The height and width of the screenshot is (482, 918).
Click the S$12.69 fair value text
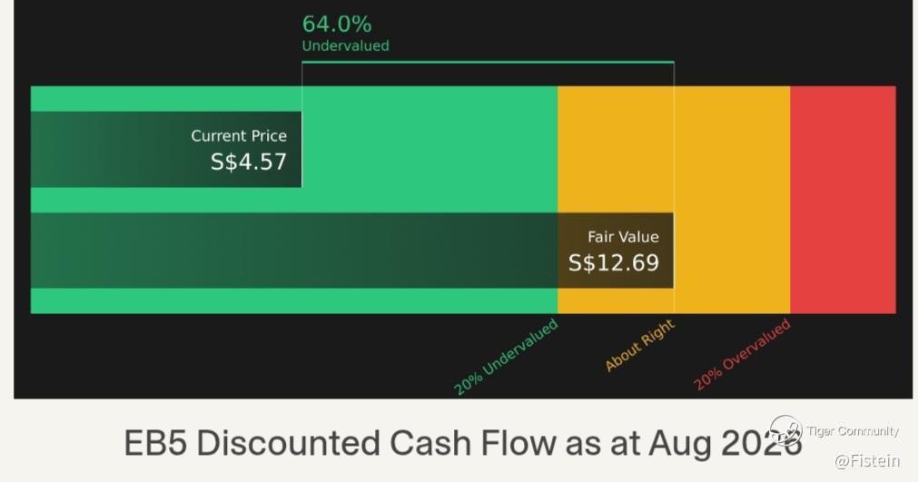coord(614,262)
